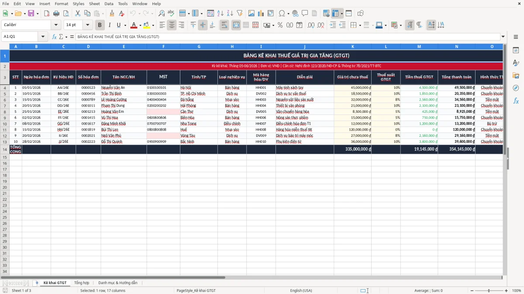Run Spelling check icon
This screenshot has width=524, height=294.
[171, 14]
